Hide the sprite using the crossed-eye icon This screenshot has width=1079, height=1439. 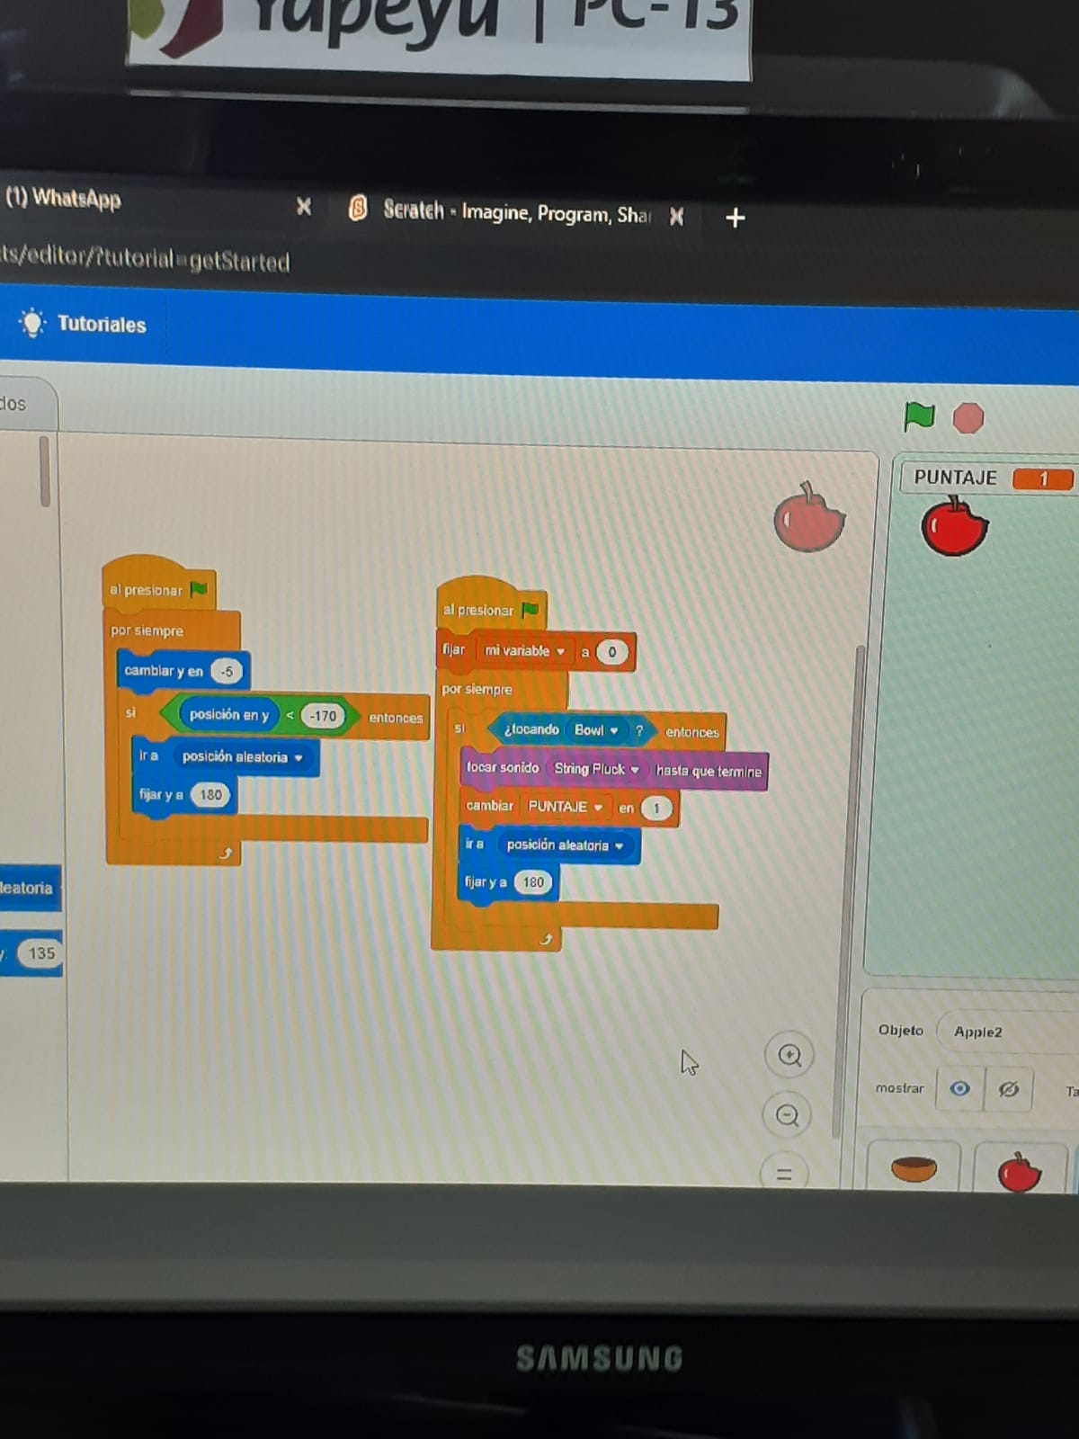(x=1009, y=1089)
